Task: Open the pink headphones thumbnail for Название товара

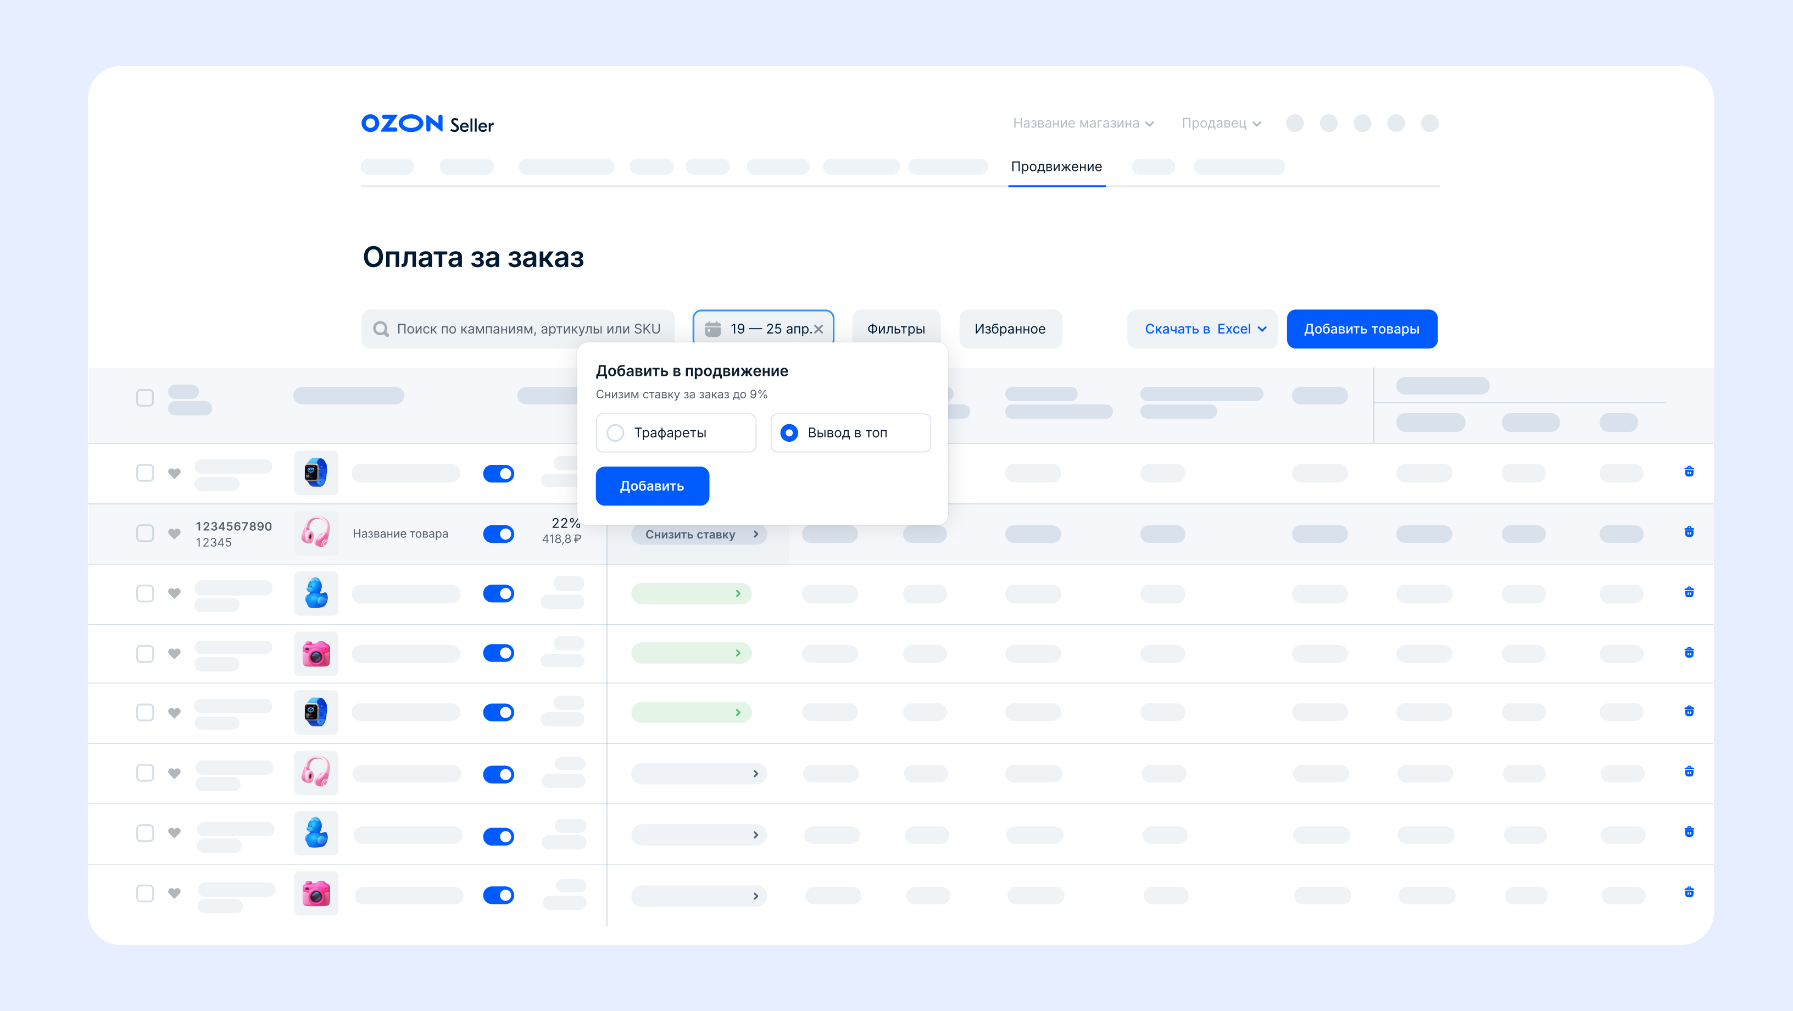Action: coord(316,534)
